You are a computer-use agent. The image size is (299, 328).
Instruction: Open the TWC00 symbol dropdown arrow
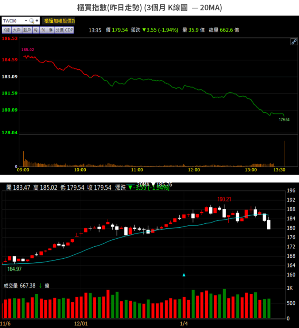coord(26,21)
